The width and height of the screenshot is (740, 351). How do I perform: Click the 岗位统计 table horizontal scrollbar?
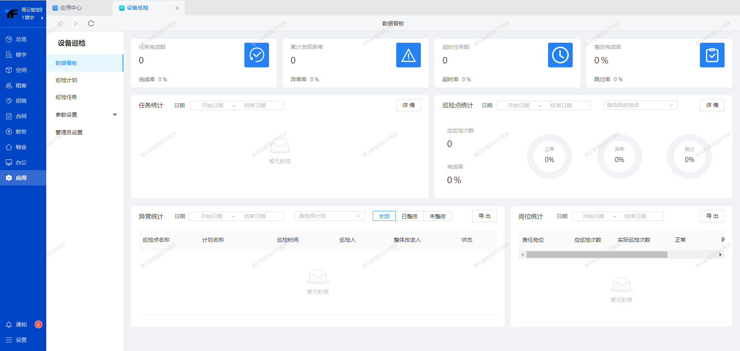click(x=597, y=254)
